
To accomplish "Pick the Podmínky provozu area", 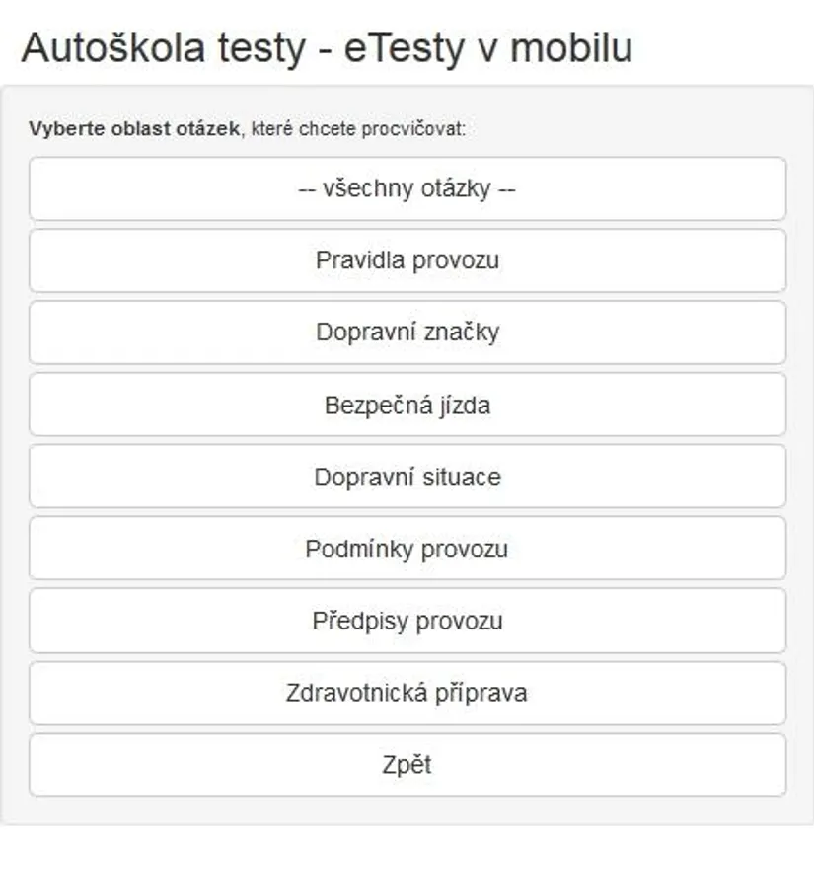I will (x=407, y=549).
